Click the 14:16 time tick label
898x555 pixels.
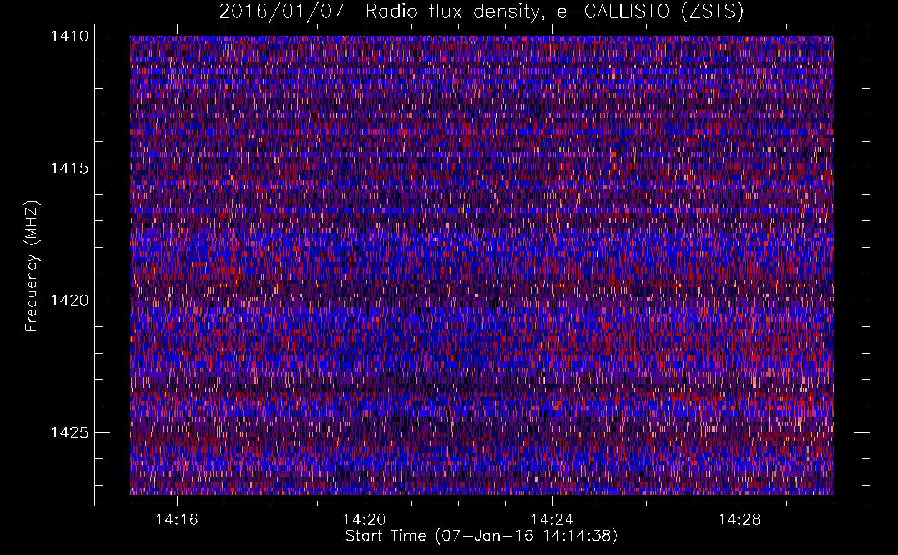[176, 520]
